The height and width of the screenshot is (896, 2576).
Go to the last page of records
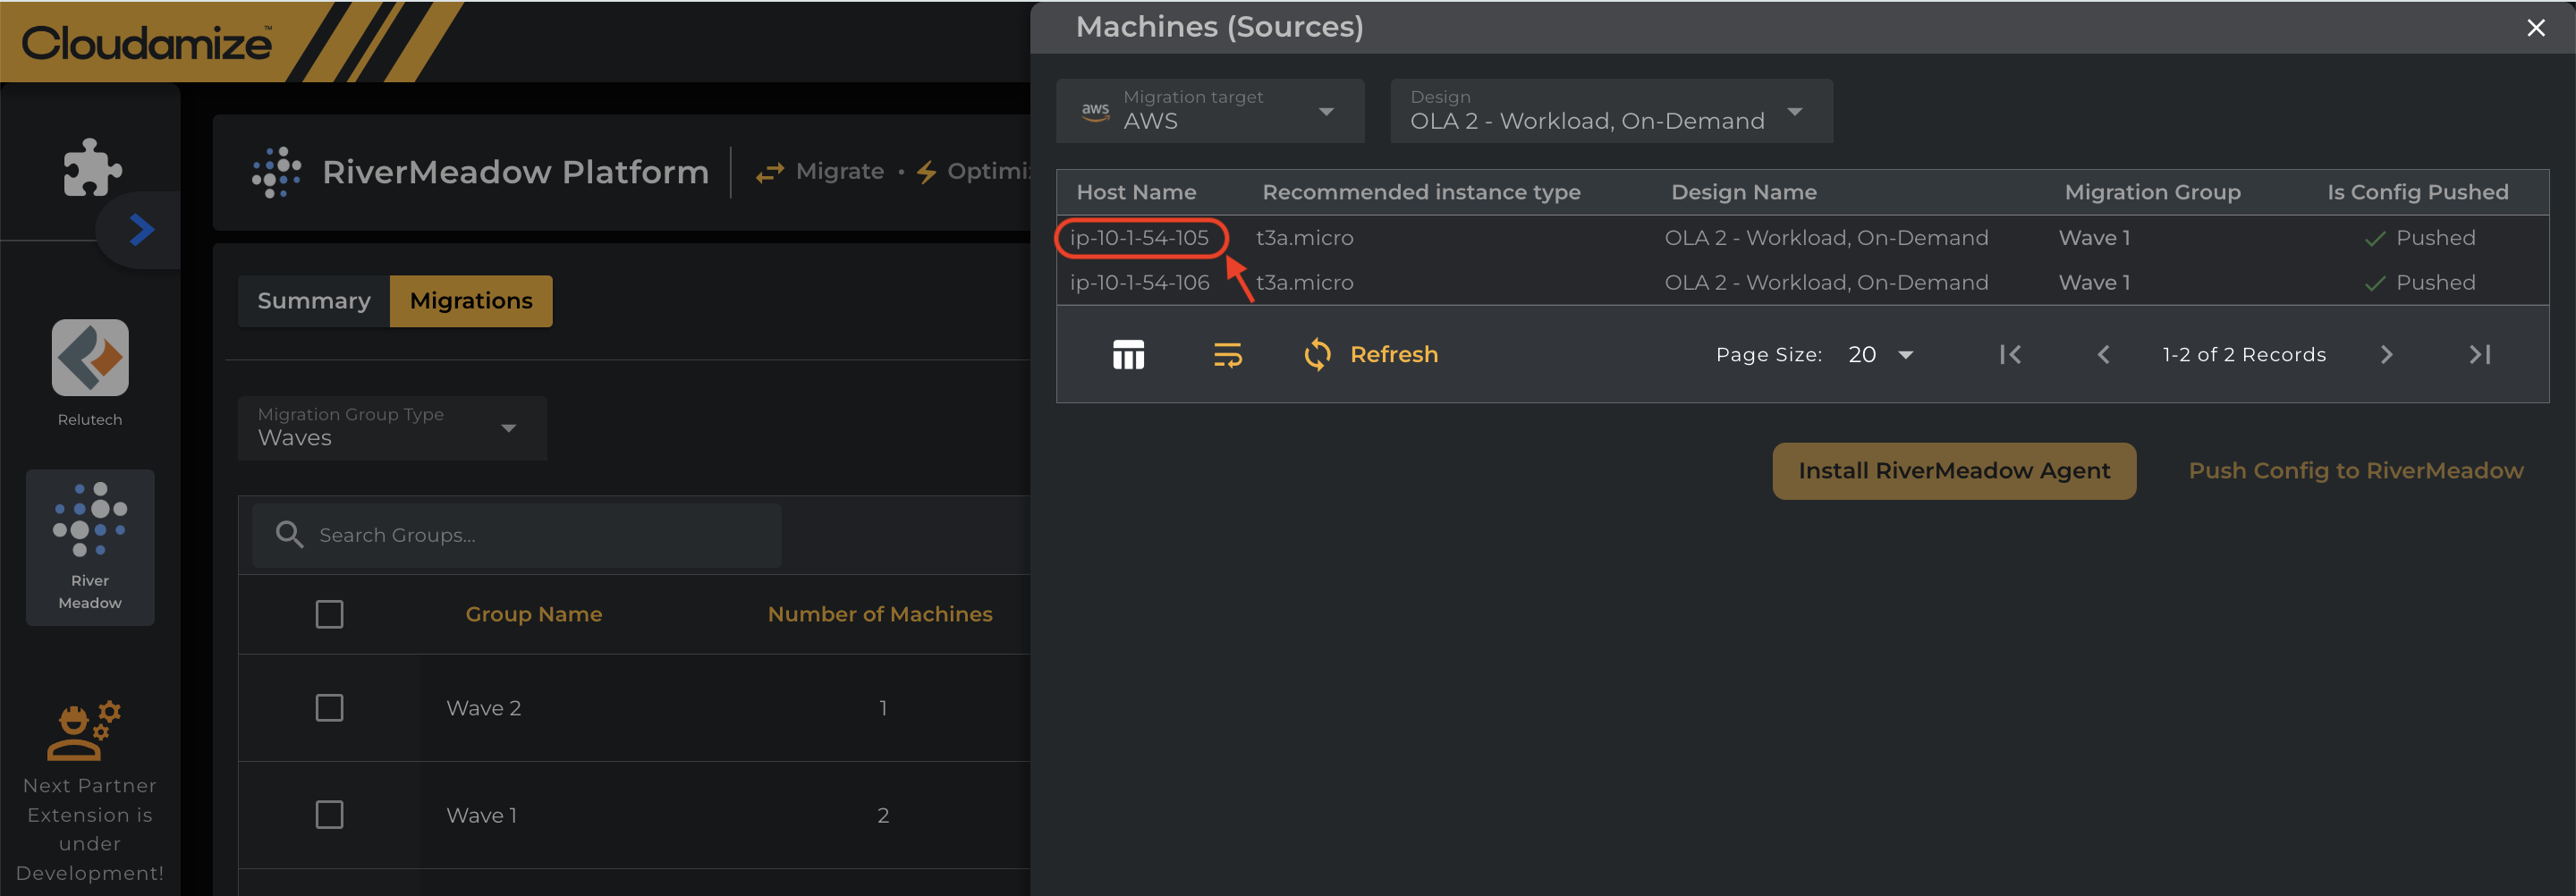click(x=2480, y=355)
